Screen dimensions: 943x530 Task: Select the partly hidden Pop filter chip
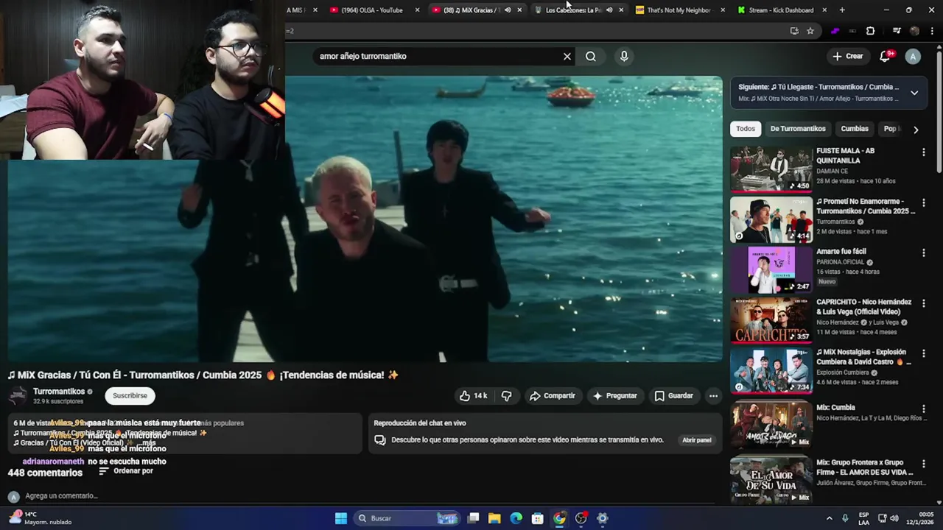click(x=891, y=129)
